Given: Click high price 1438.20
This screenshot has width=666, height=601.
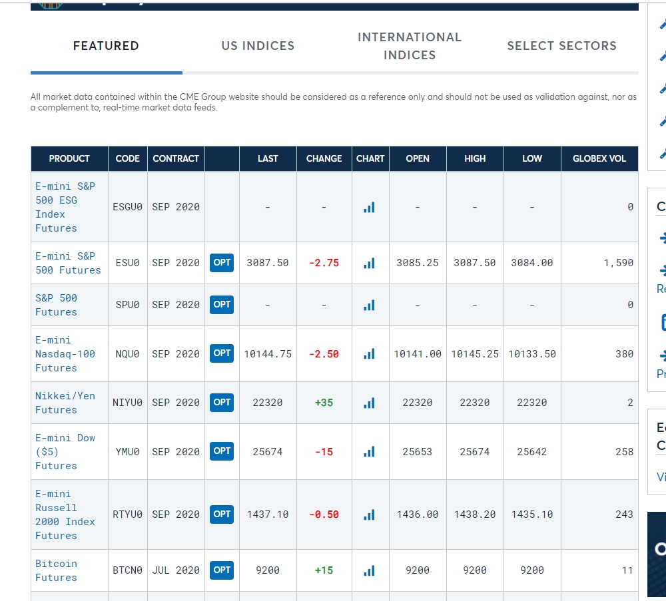Looking at the screenshot, I should click(x=475, y=515).
